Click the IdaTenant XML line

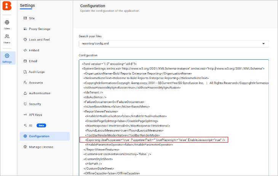93,92
